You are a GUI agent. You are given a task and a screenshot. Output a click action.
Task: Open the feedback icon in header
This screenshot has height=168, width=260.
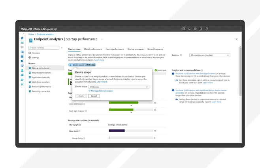207,29
